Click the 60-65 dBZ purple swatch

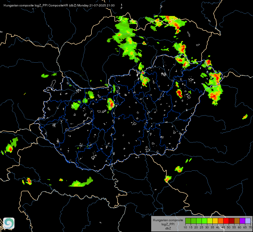click(x=242, y=221)
